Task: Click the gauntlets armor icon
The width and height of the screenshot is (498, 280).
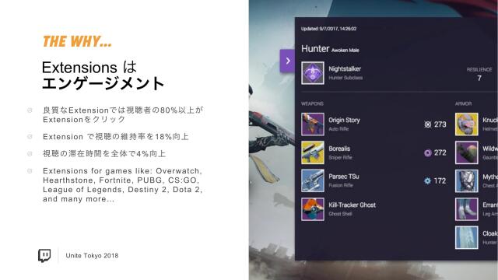Action: [467, 152]
